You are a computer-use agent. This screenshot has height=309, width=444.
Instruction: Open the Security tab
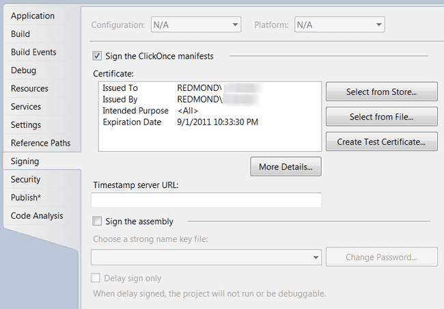click(x=42, y=179)
